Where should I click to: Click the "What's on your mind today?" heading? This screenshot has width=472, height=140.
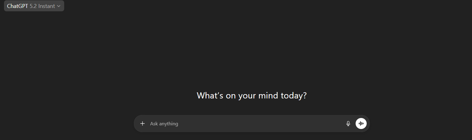click(252, 96)
